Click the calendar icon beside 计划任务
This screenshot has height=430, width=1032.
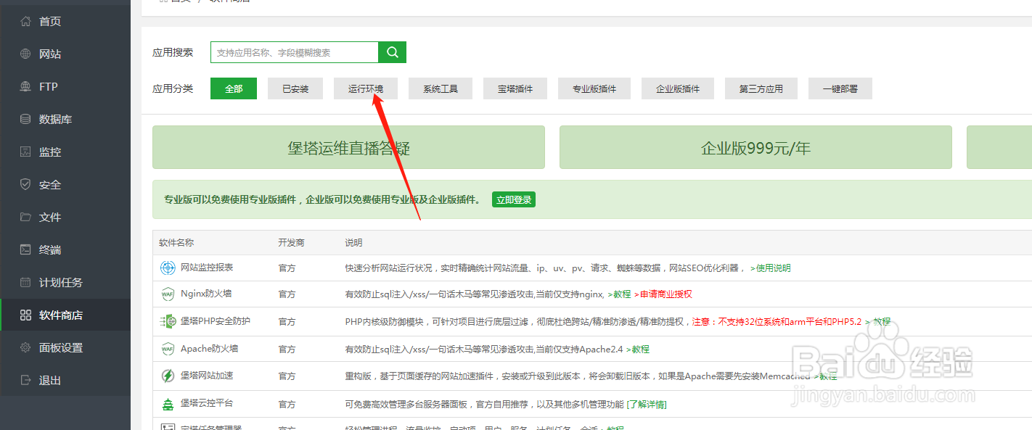25,283
